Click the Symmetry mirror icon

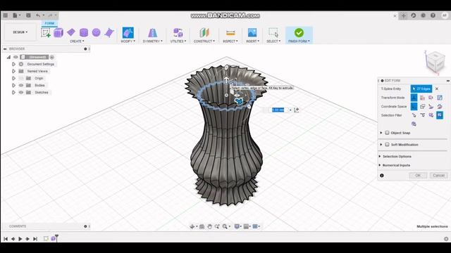[153, 33]
